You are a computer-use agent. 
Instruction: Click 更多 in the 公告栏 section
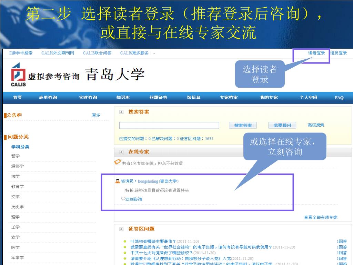tap(96, 115)
